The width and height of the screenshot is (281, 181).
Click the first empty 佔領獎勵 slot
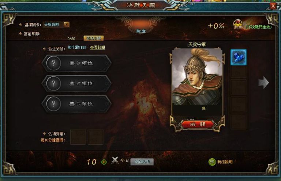[x=78, y=137]
